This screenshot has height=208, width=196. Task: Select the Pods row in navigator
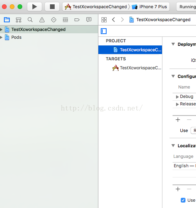point(49,37)
